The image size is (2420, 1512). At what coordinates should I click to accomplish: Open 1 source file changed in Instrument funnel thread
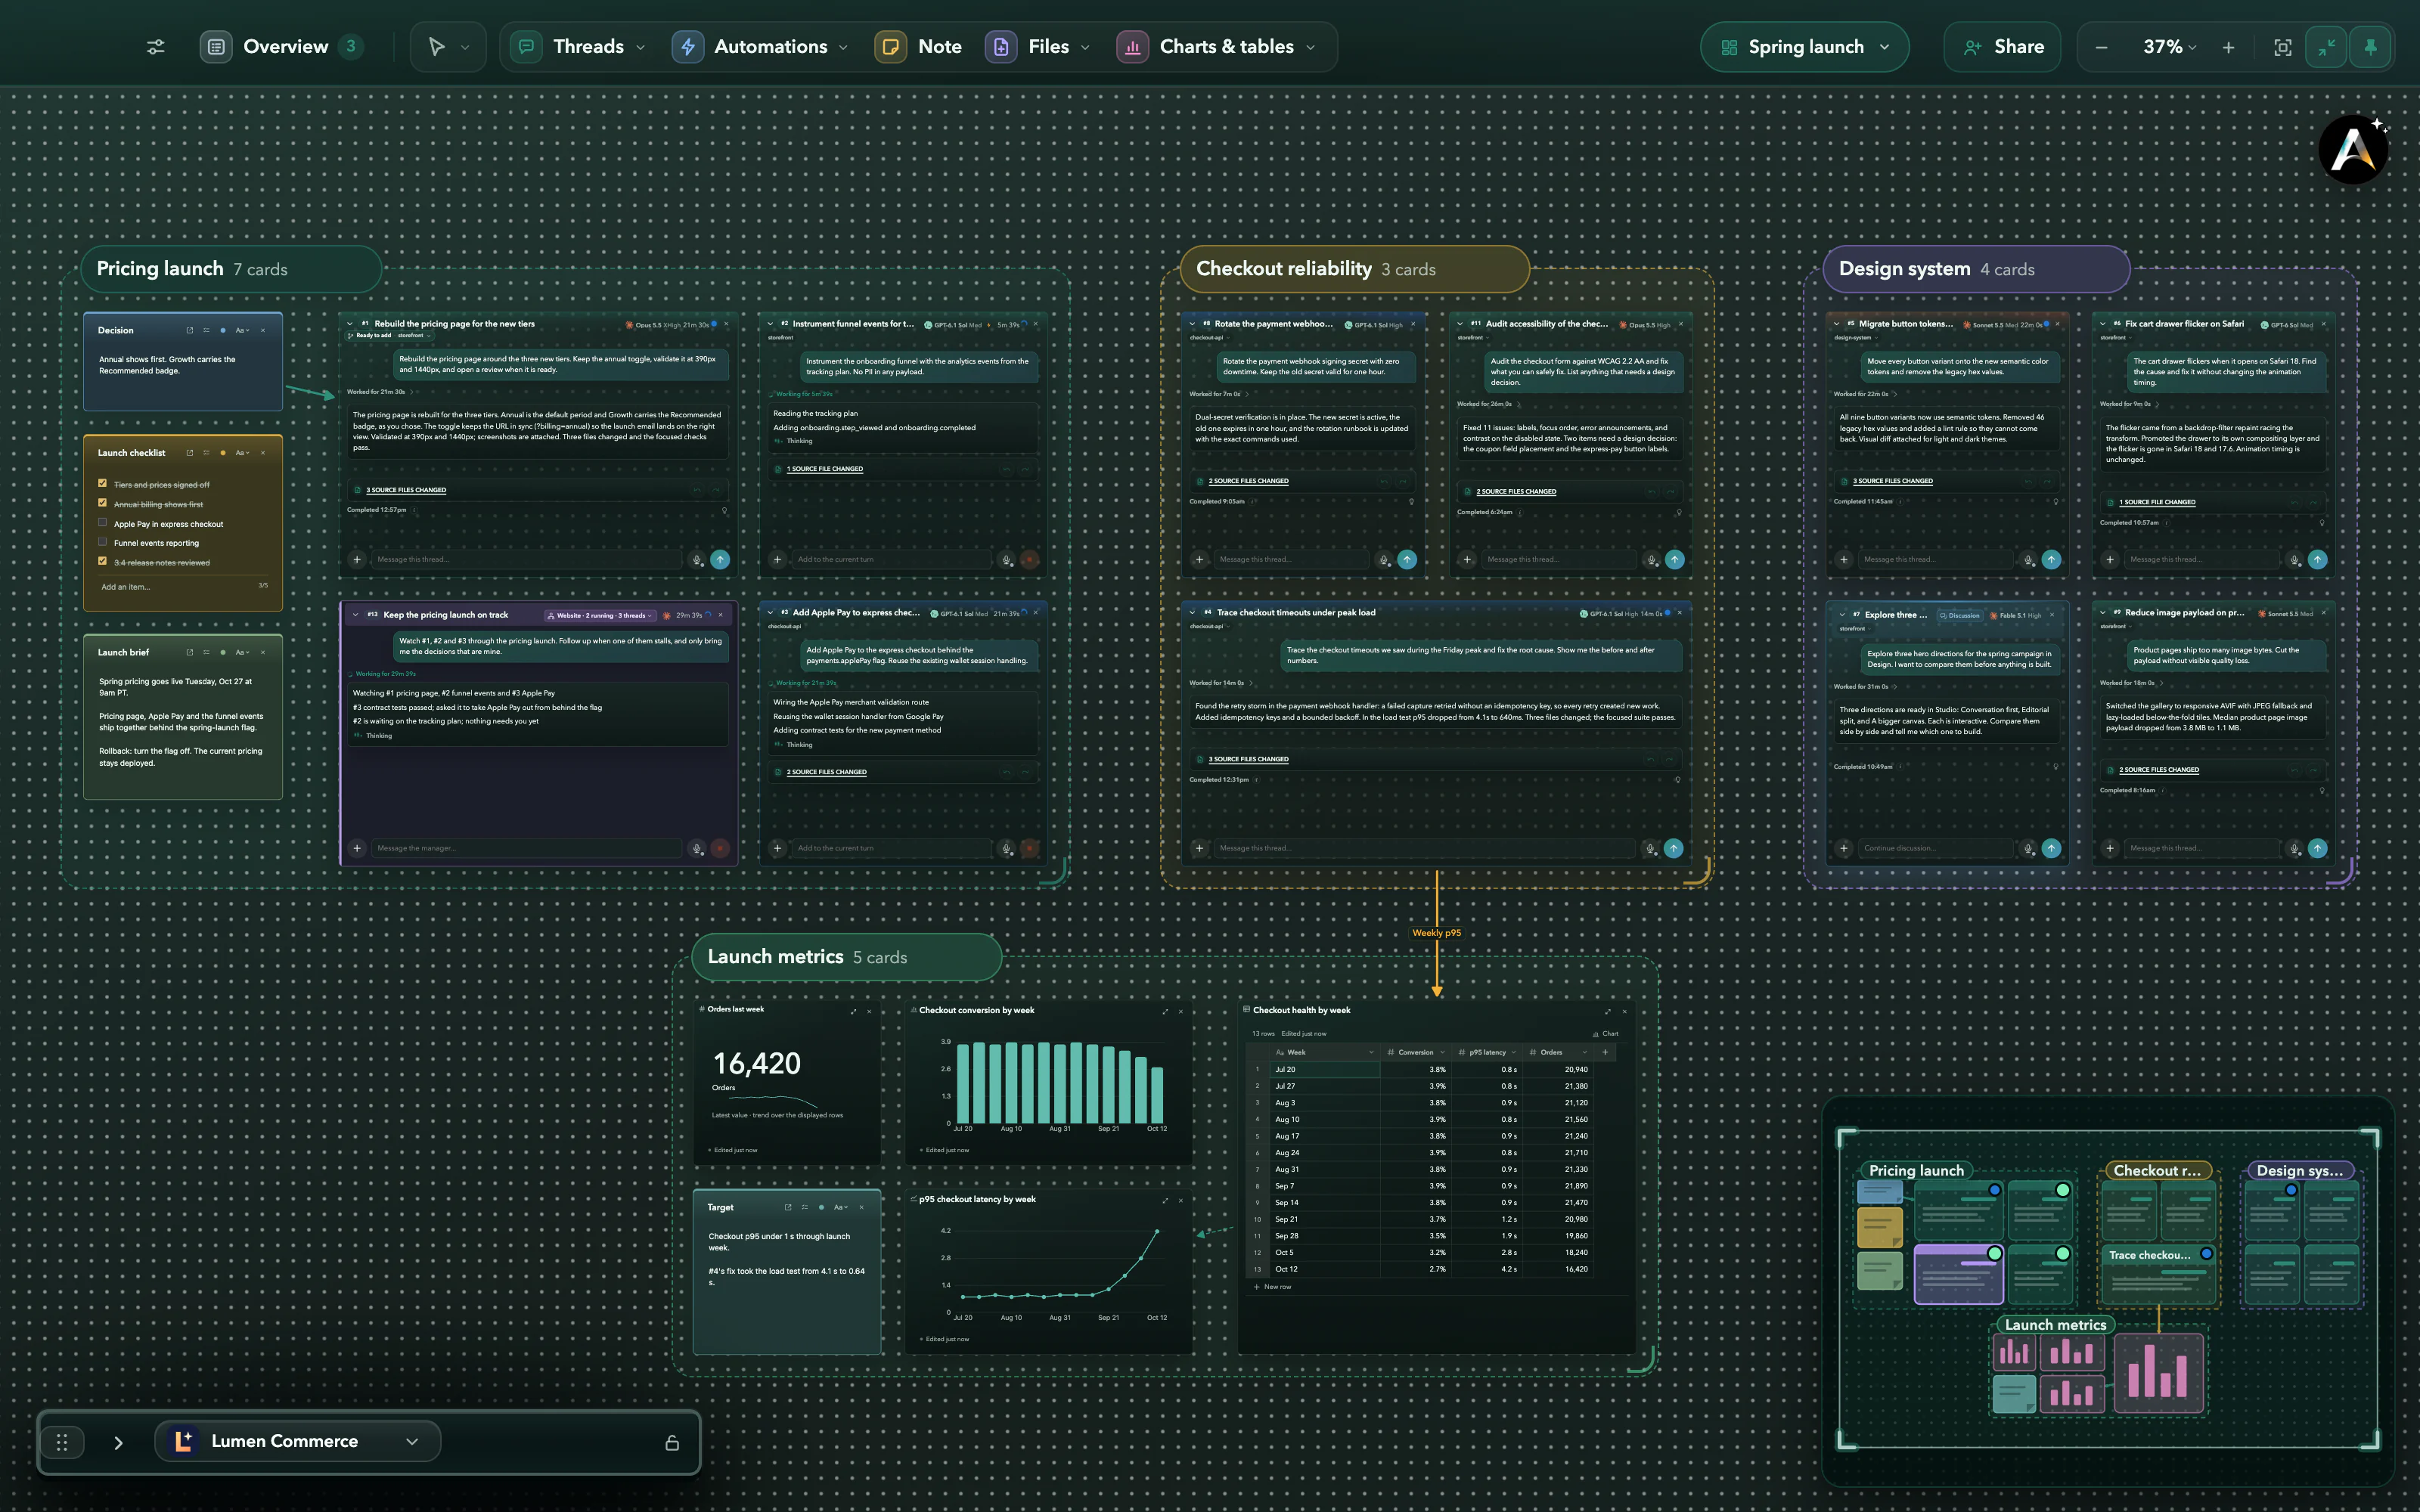click(x=824, y=469)
